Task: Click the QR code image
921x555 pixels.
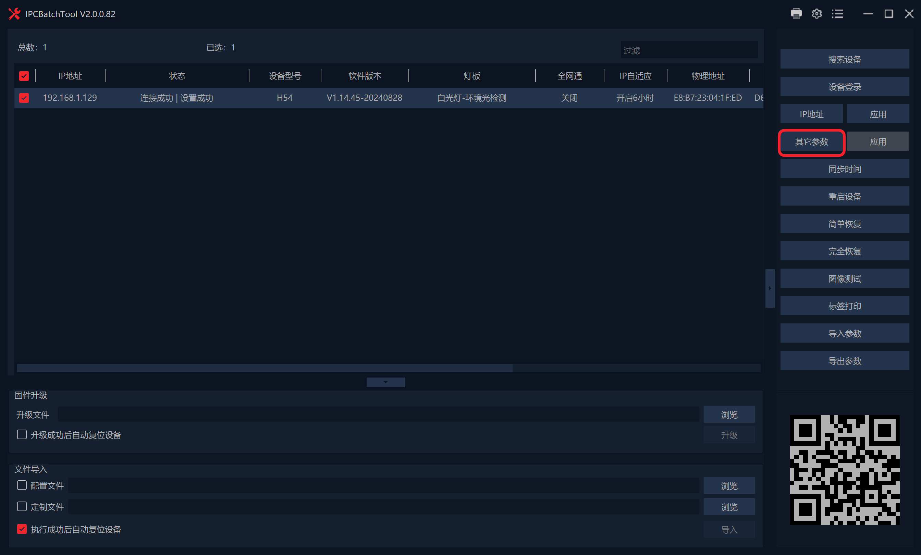Action: coord(844,470)
